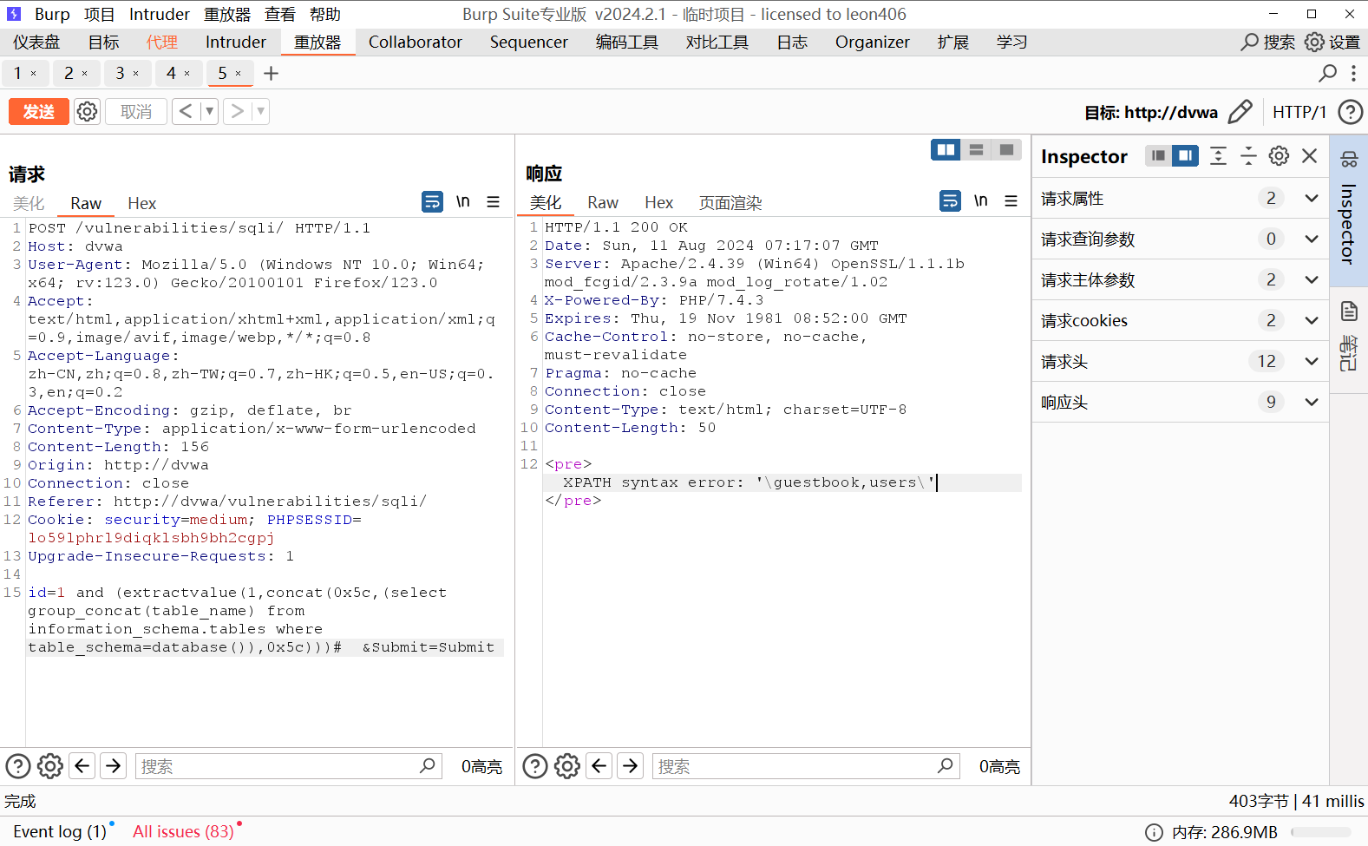Viewport: 1368px width, 846px height.
Task: Open the Organizer tab
Action: tap(872, 42)
